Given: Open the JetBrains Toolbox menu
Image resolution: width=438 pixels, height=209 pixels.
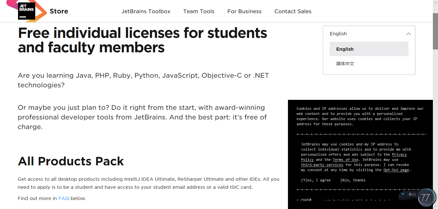Looking at the screenshot, I should click(146, 11).
